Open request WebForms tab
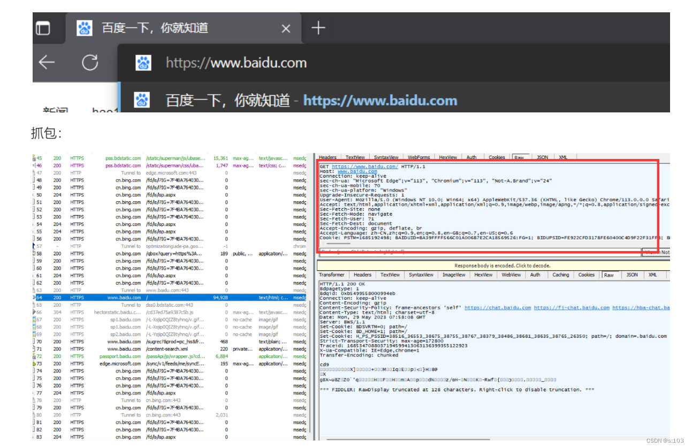 point(419,157)
